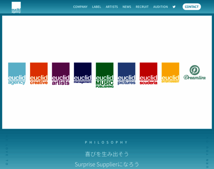Open the AUDITION menu item
Viewport: 214px width, 169px height.
coord(160,7)
